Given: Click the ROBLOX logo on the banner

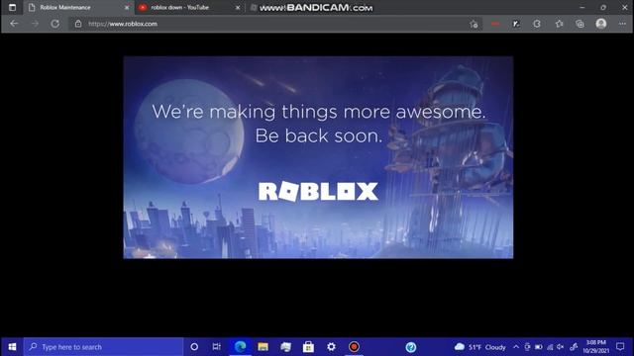Looking at the screenshot, I should pyautogui.click(x=318, y=191).
